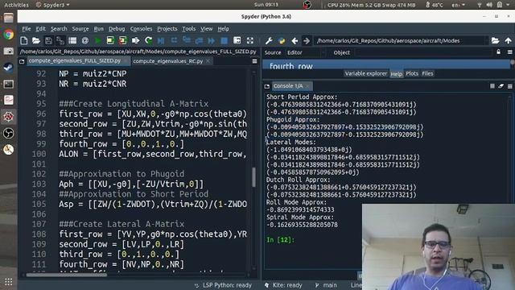515x290 pixels.
Task: Open the Debug menu
Action: (x=117, y=29)
